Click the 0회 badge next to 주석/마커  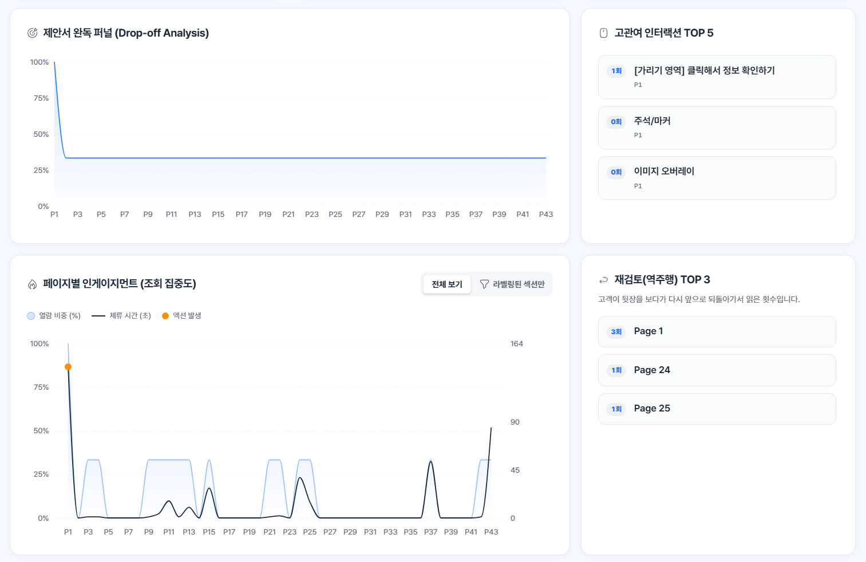pyautogui.click(x=616, y=121)
